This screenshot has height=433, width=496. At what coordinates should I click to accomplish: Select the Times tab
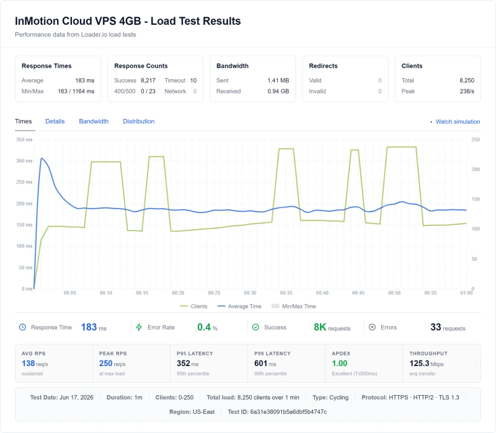point(24,121)
